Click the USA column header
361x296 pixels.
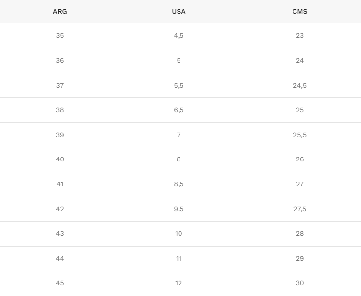pyautogui.click(x=179, y=12)
